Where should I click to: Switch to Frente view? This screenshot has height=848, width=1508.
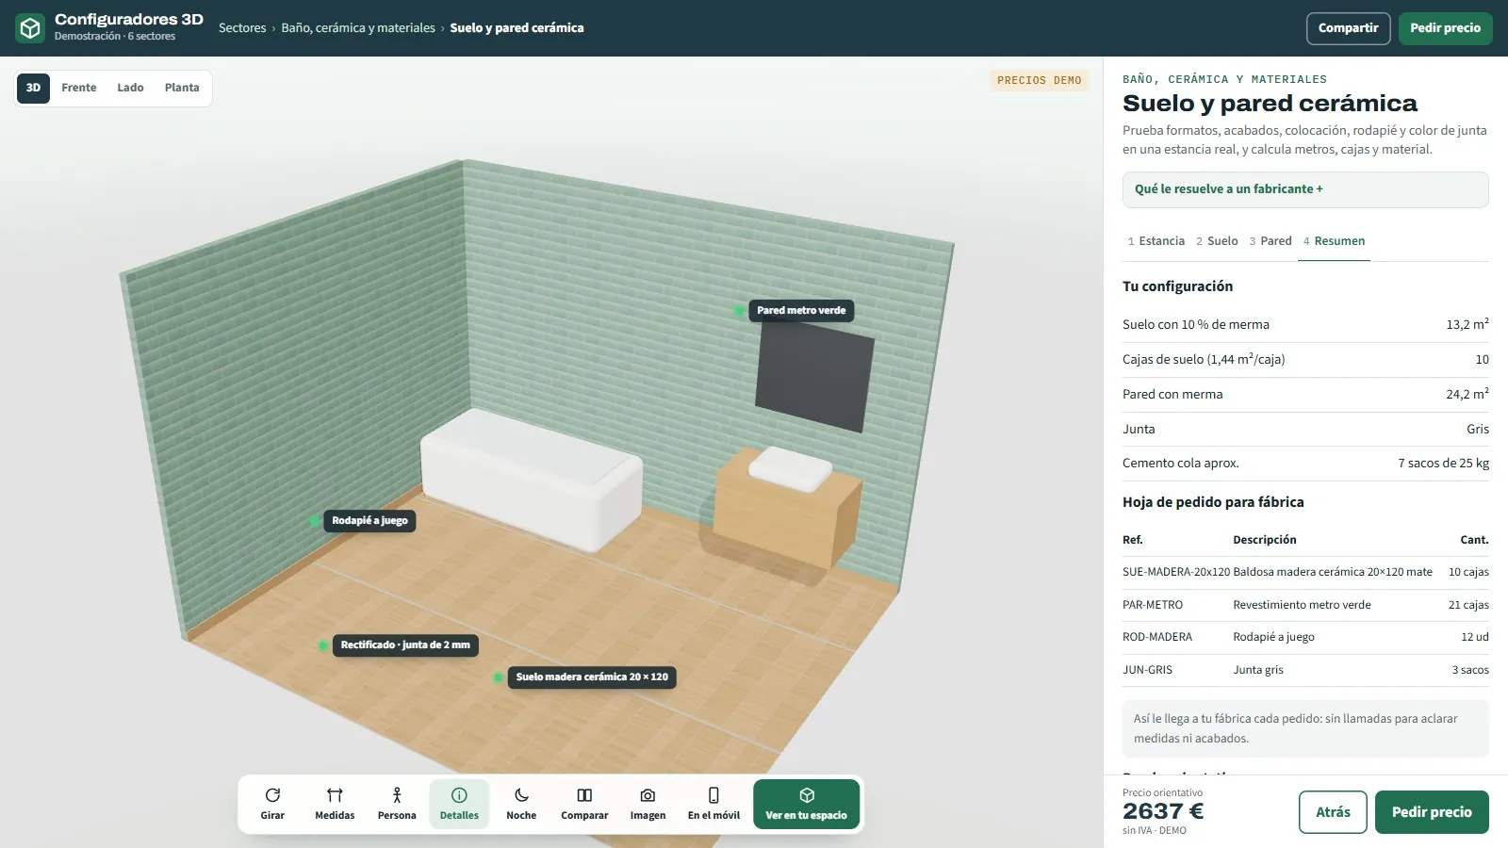point(79,88)
